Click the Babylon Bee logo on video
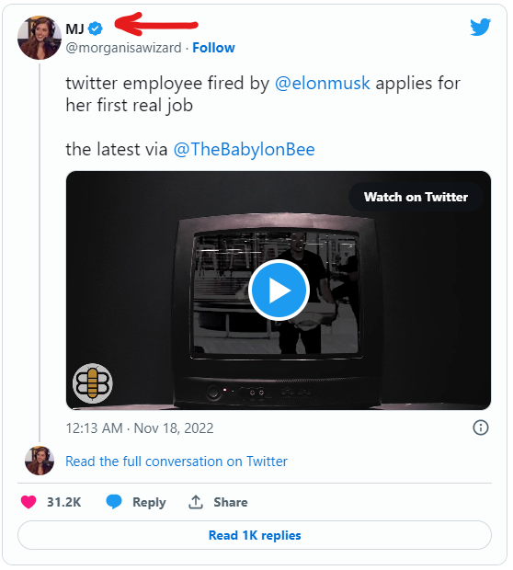Viewport: 513px width, 570px height. pyautogui.click(x=92, y=383)
